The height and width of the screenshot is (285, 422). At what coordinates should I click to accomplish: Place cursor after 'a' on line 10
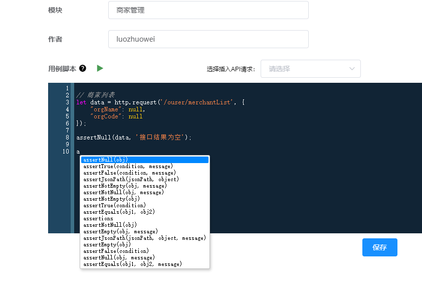click(x=80, y=152)
